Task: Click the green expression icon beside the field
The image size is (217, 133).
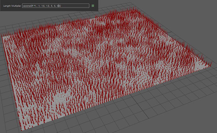Action: 93,6
